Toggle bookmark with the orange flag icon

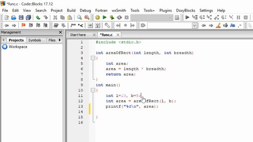click(x=23, y=25)
